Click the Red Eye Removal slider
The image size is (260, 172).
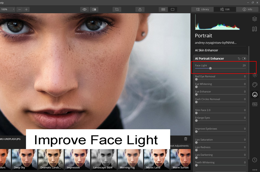[220, 79]
